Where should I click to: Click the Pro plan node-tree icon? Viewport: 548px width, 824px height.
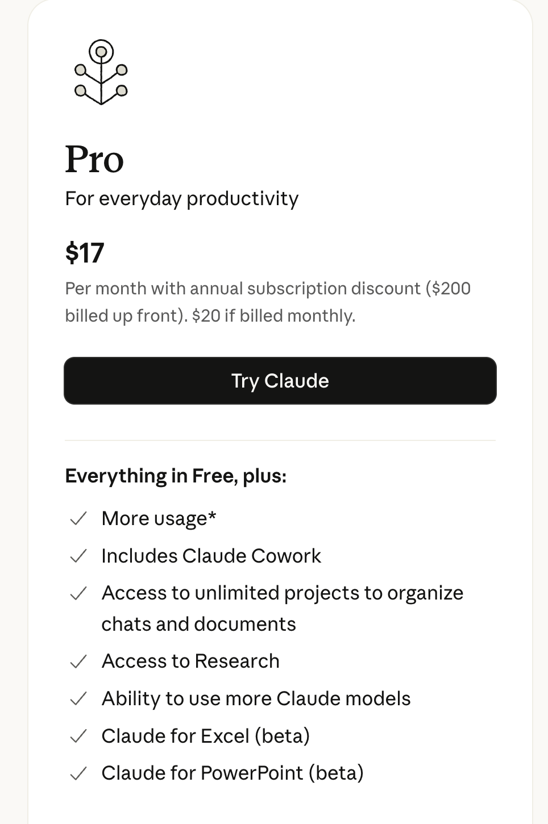tap(101, 72)
